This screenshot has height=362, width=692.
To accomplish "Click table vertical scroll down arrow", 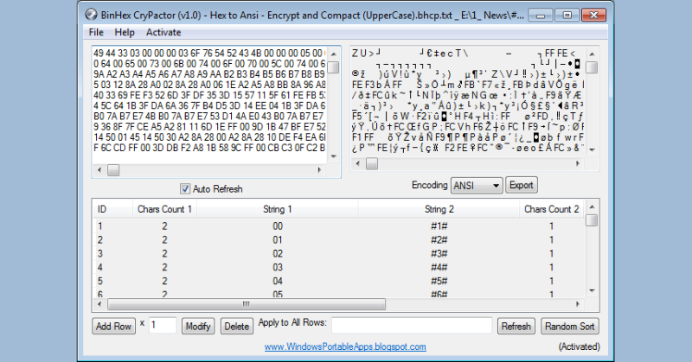I will point(592,291).
